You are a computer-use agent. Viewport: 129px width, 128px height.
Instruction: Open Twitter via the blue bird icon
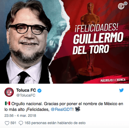(x=121, y=90)
